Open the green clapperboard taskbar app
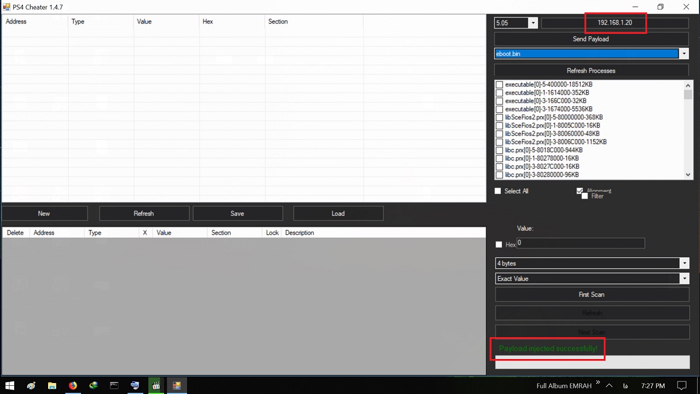The width and height of the screenshot is (700, 394). (156, 385)
